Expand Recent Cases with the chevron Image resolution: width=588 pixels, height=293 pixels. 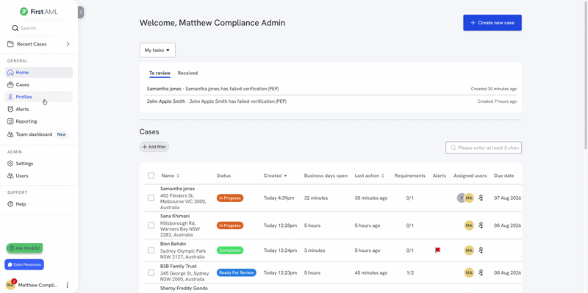click(68, 44)
